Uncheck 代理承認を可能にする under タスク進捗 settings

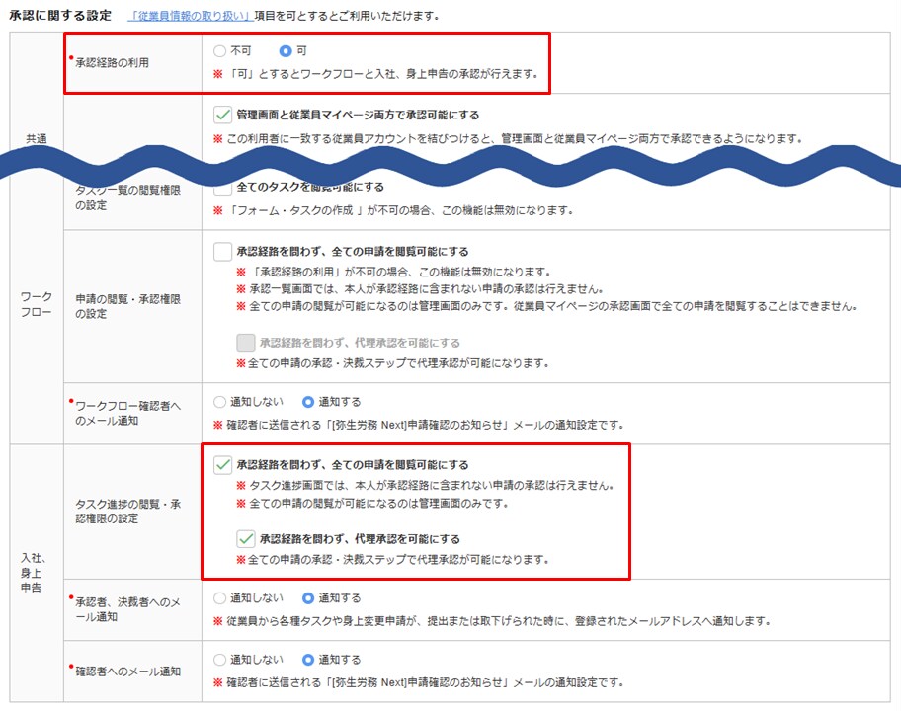point(246,539)
